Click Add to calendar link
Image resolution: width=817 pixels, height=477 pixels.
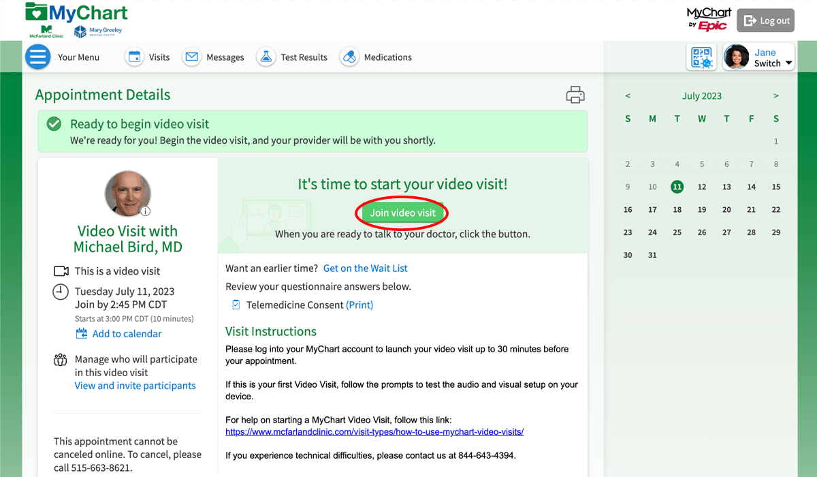(x=127, y=334)
